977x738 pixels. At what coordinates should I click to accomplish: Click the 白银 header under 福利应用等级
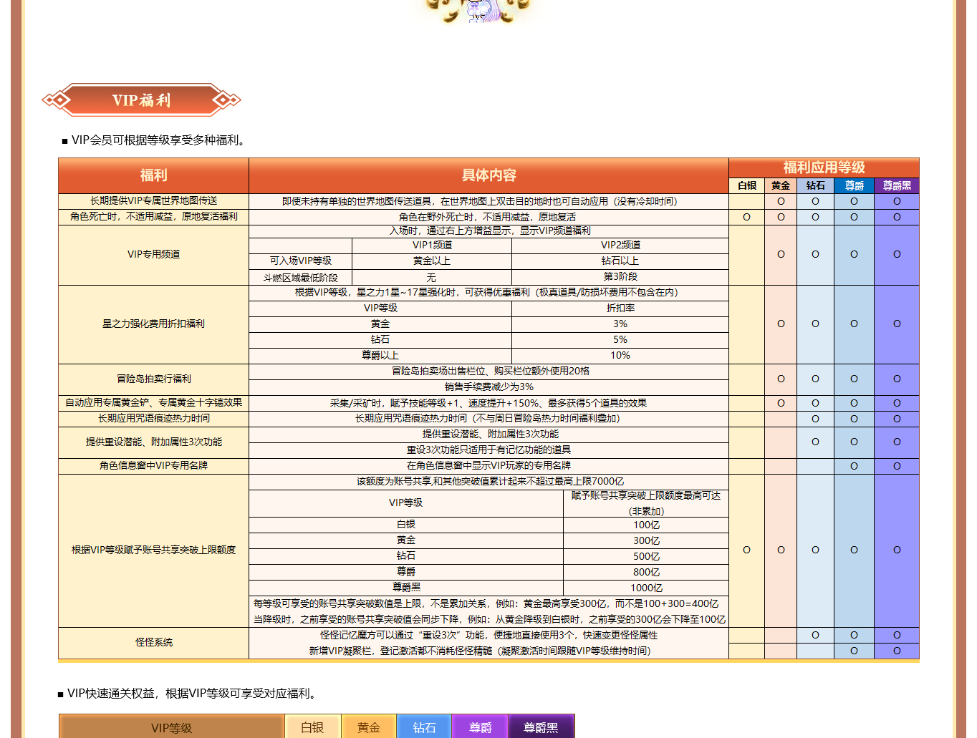point(746,185)
